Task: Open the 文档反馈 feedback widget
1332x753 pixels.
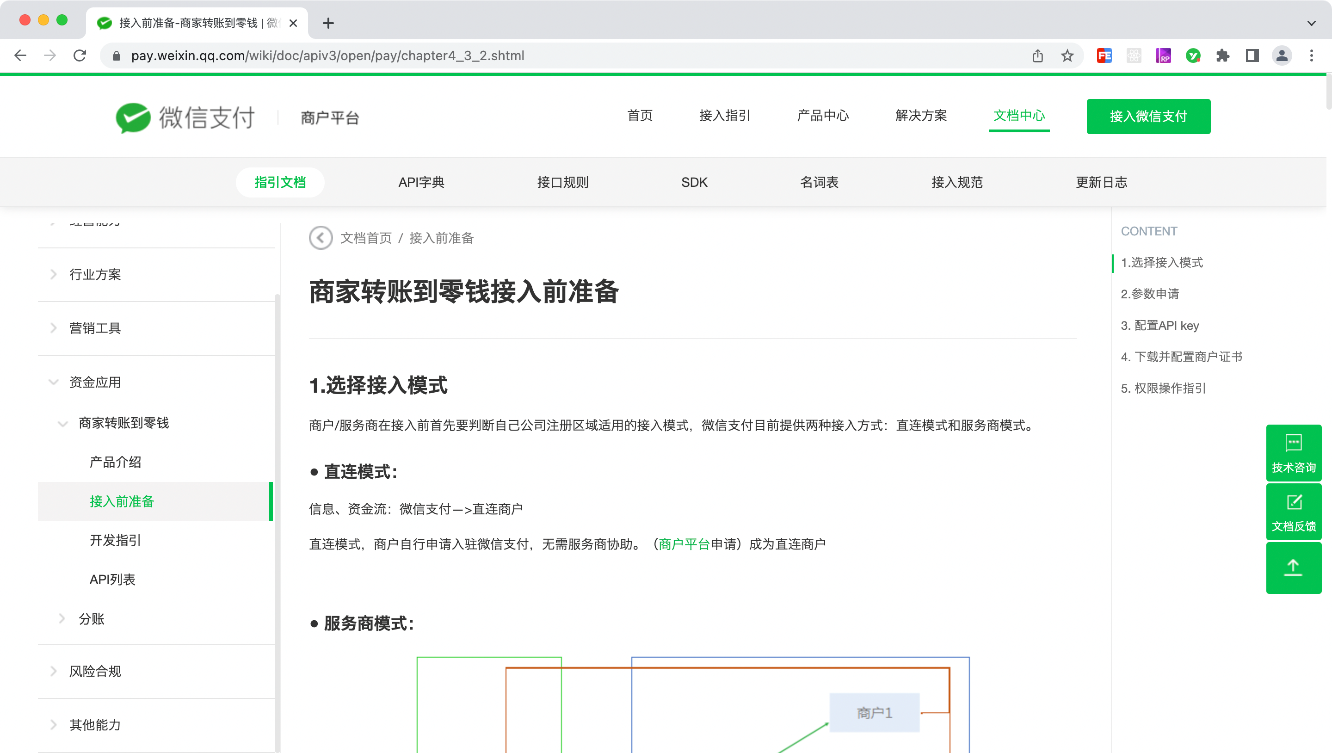Action: coord(1293,512)
